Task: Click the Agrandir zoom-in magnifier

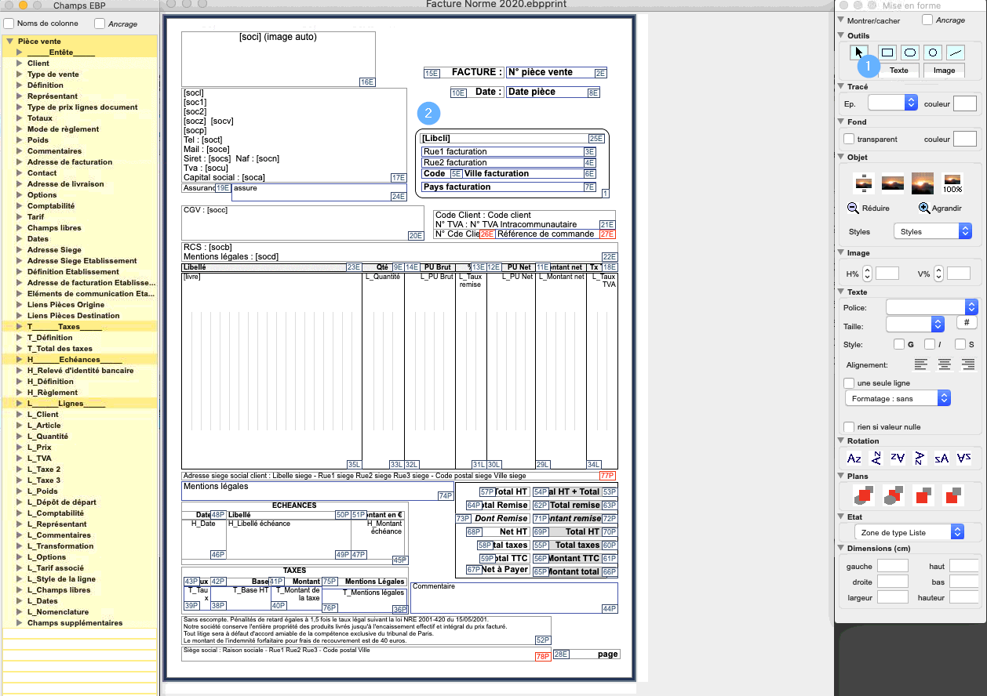Action: [x=924, y=208]
